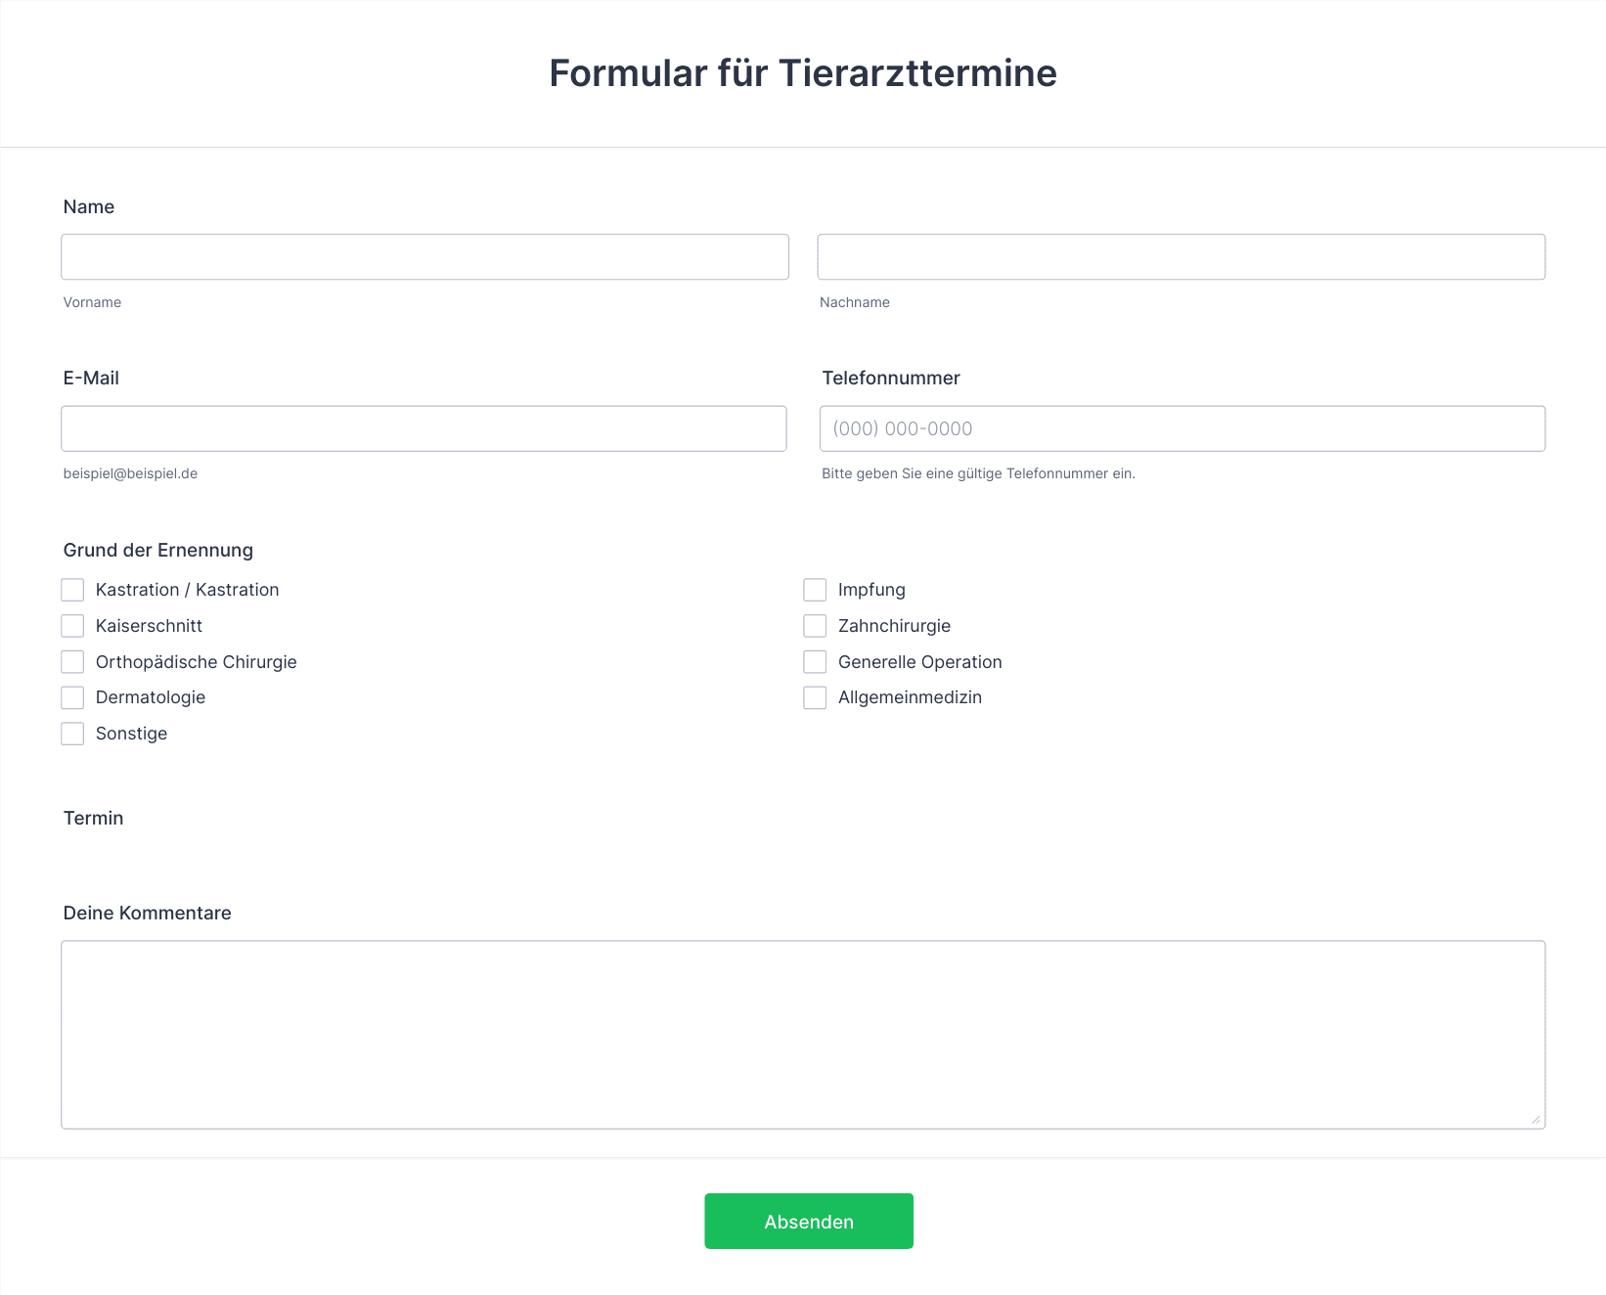Select the Zahnchirurgie checkbox
Image resolution: width=1606 pixels, height=1295 pixels.
(x=815, y=626)
